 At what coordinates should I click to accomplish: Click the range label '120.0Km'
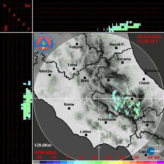(43, 145)
